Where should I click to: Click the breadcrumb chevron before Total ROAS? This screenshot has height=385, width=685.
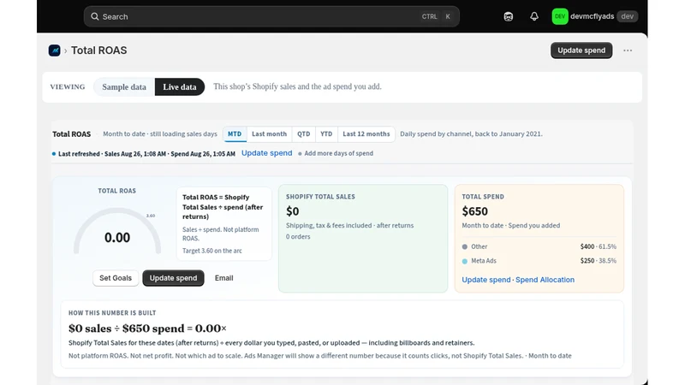(x=66, y=50)
